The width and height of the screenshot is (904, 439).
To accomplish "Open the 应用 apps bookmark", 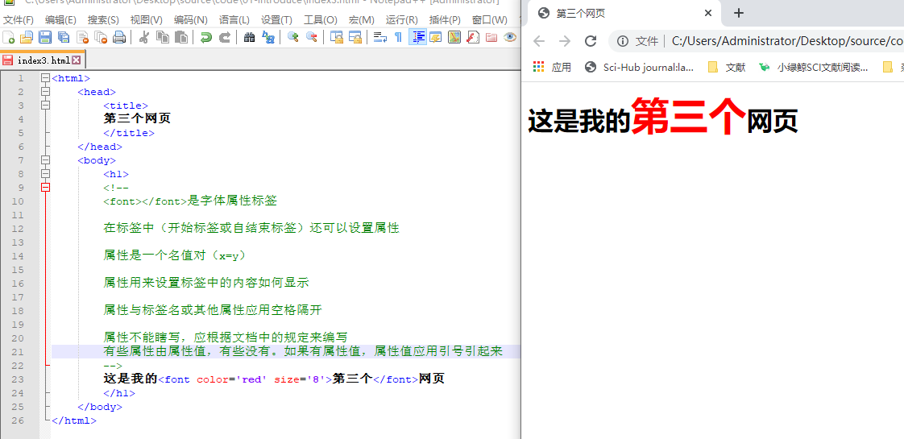I will 552,68.
